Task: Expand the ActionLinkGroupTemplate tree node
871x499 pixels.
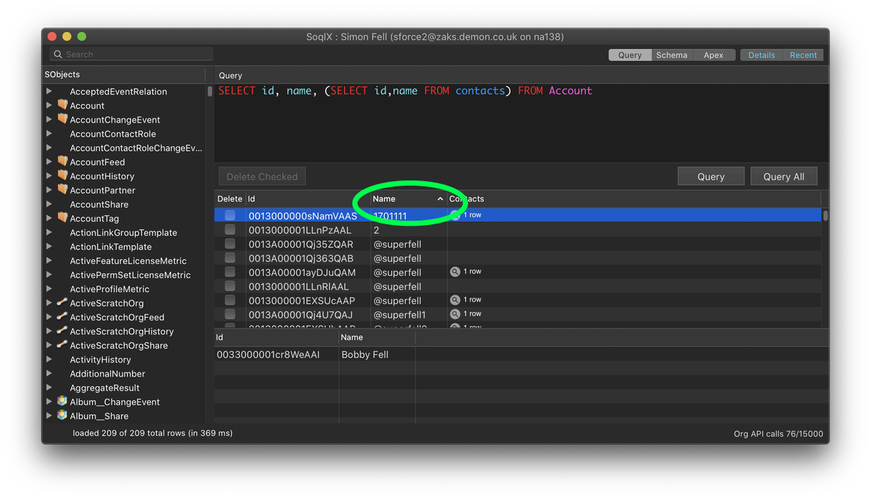Action: click(50, 232)
